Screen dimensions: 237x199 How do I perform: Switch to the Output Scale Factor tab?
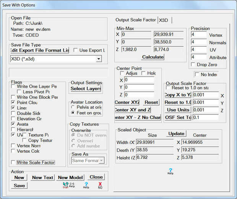(x=136, y=20)
